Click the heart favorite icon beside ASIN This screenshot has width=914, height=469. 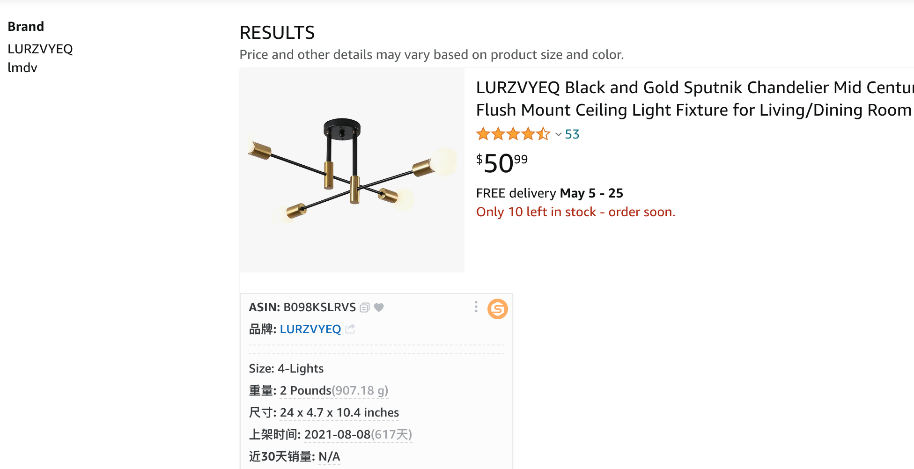[379, 308]
